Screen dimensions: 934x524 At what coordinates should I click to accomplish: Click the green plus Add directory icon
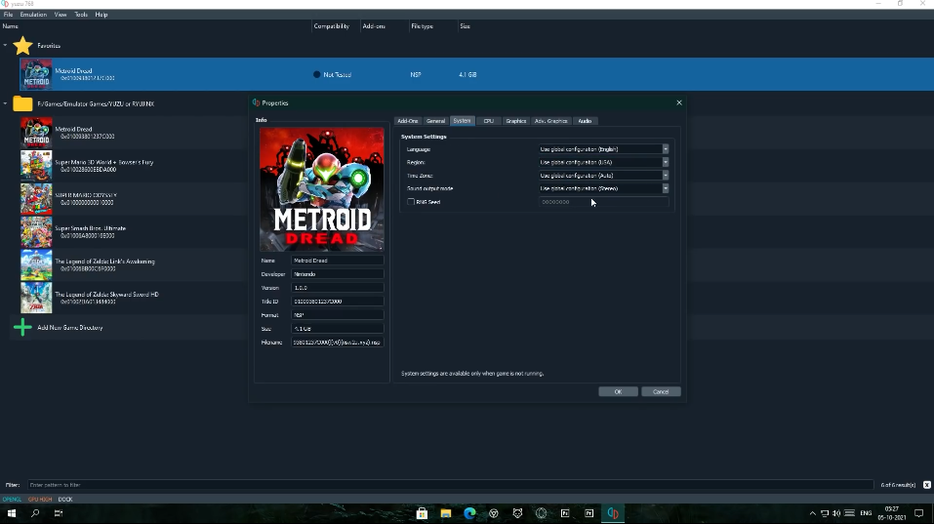coord(22,328)
